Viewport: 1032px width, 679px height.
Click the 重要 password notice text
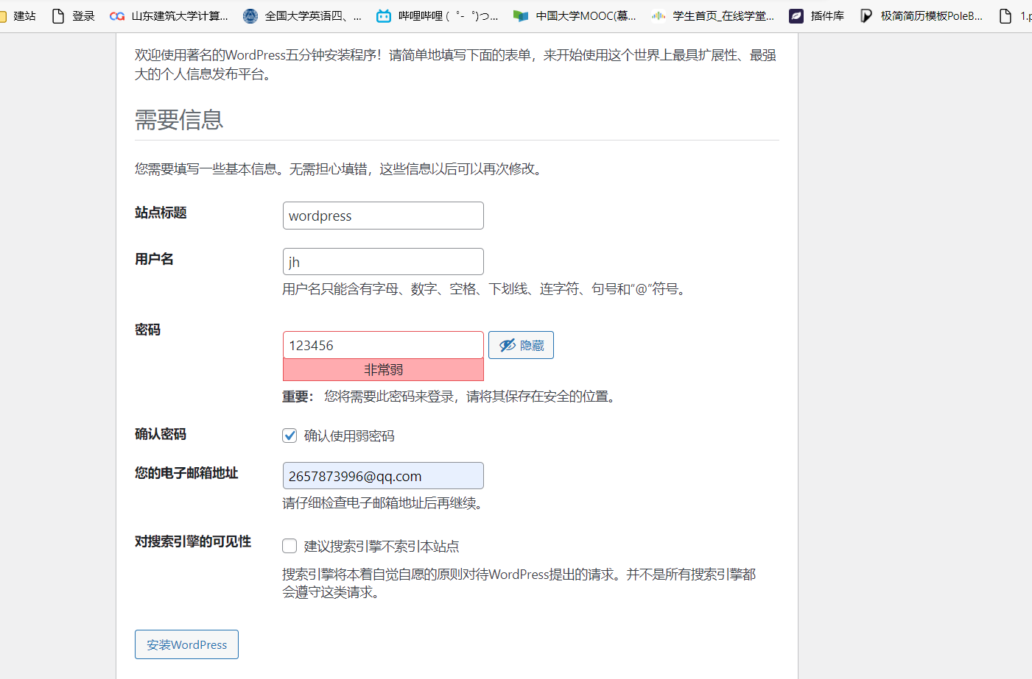point(449,397)
